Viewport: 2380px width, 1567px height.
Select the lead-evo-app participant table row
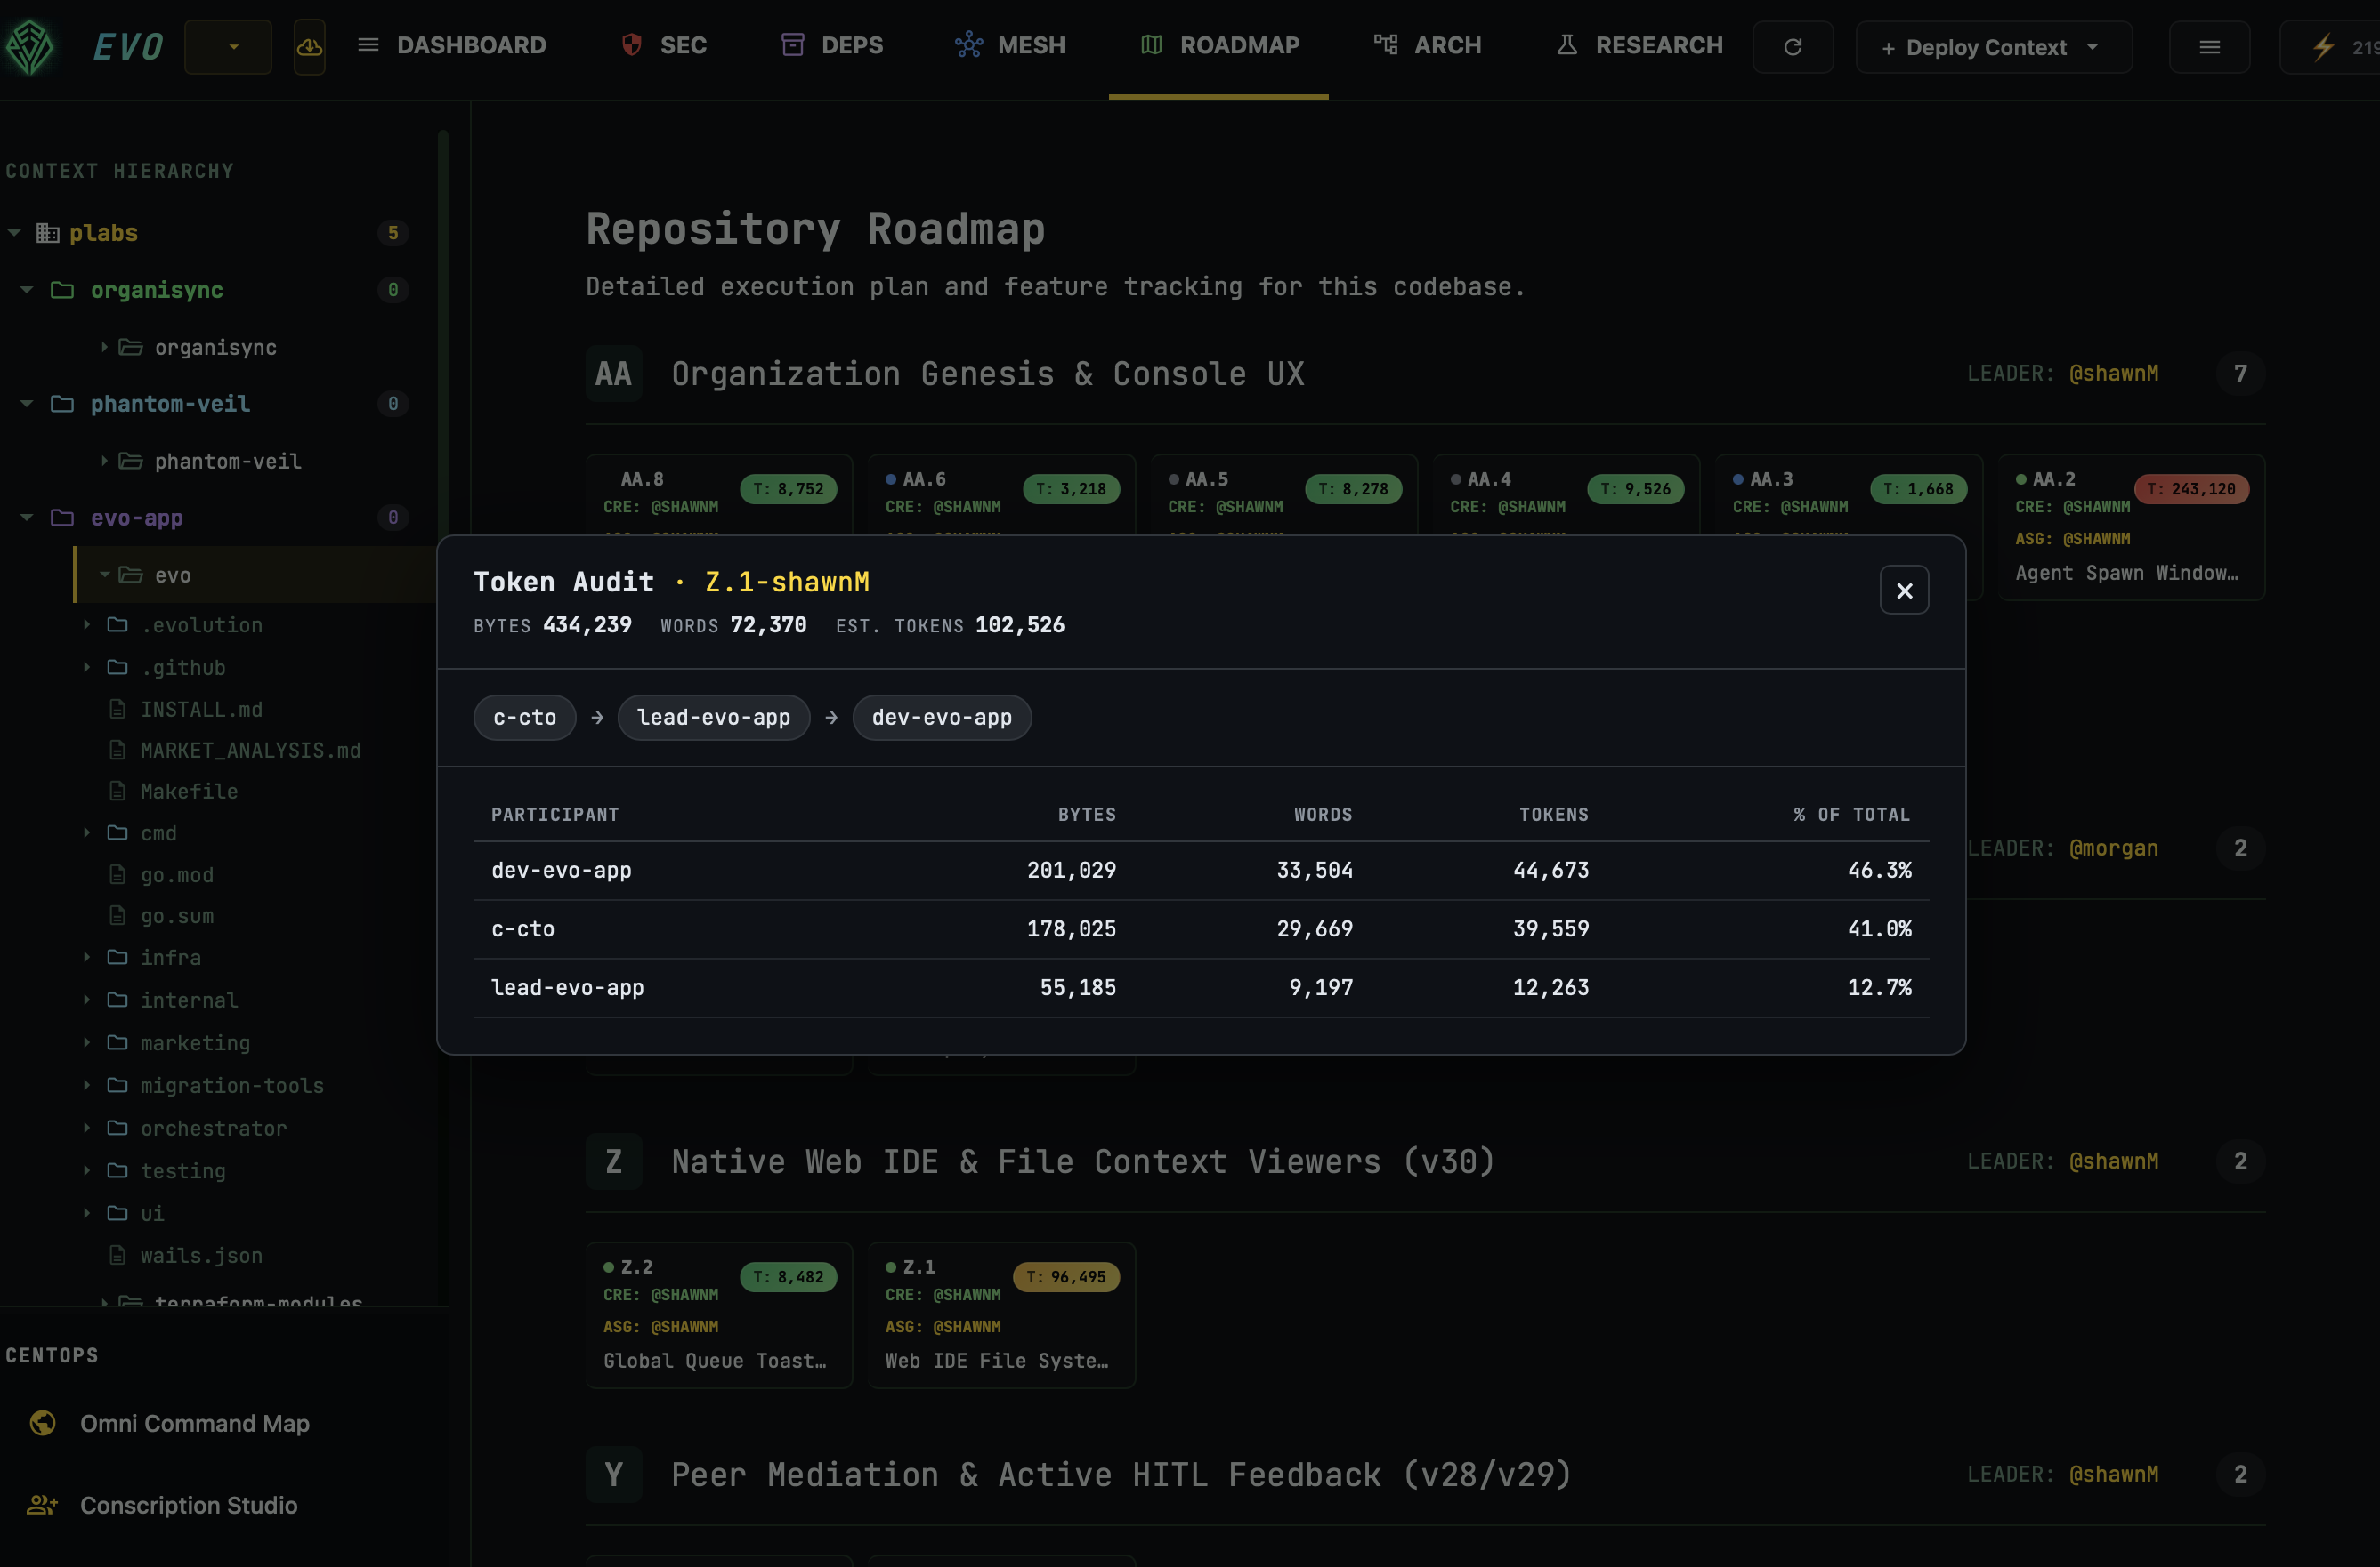1201,988
